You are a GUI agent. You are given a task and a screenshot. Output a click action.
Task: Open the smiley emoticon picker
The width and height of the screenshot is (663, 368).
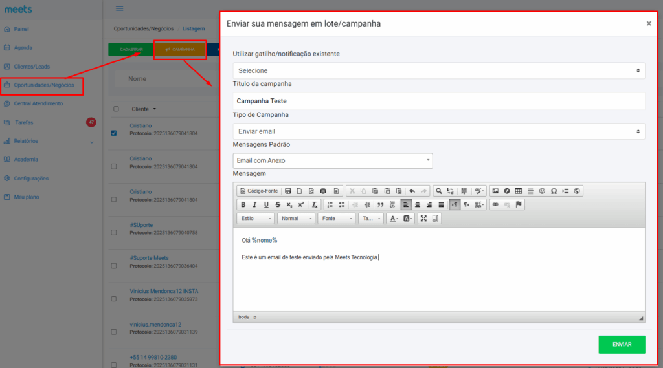pyautogui.click(x=542, y=191)
